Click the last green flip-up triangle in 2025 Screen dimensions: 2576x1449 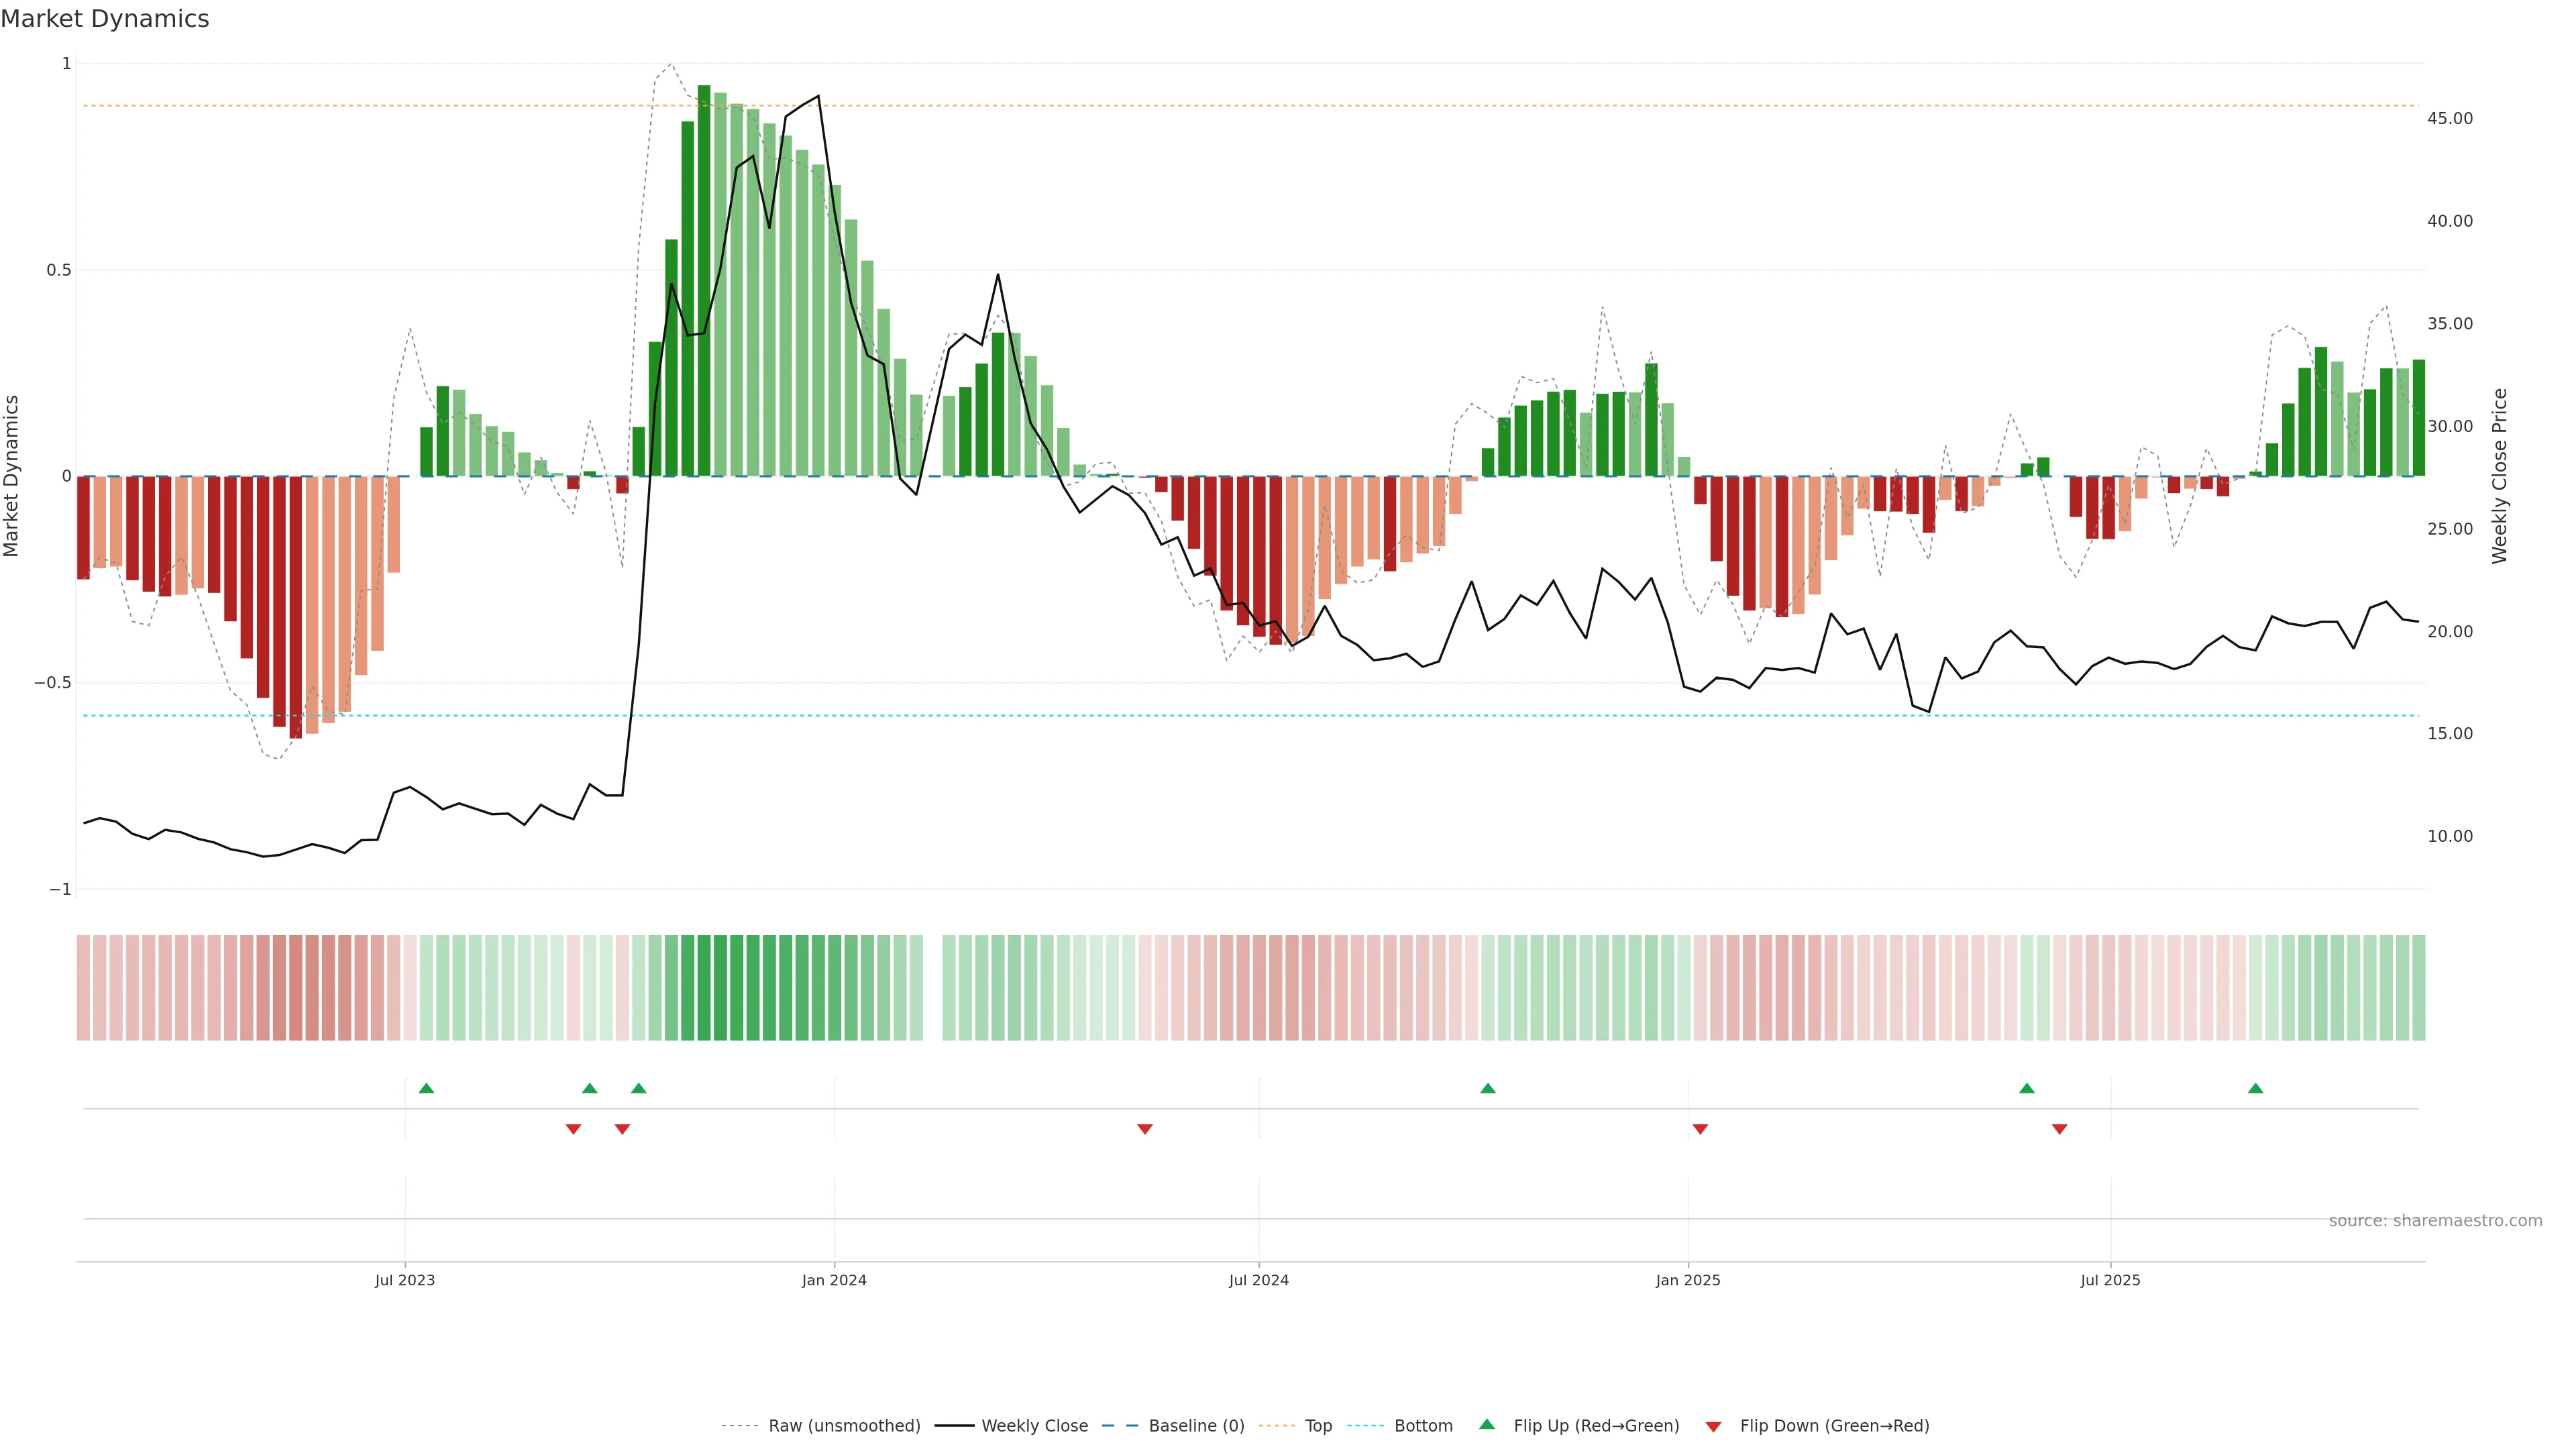tap(2255, 1088)
